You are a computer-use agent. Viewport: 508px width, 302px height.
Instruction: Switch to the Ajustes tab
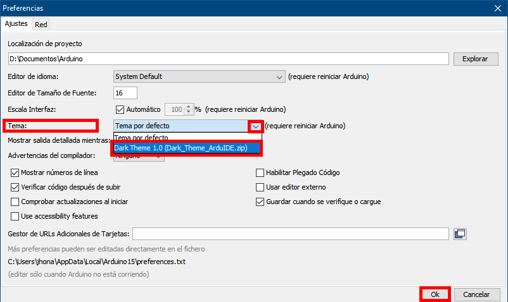16,24
